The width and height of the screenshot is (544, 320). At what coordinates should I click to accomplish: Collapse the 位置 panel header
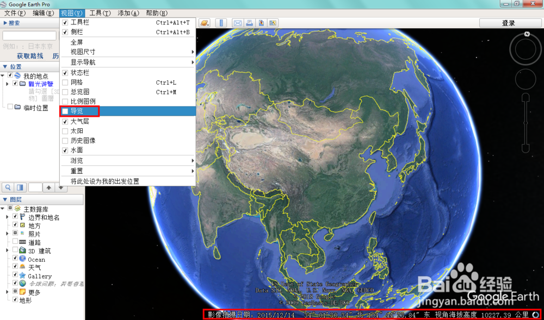pyautogui.click(x=30, y=66)
